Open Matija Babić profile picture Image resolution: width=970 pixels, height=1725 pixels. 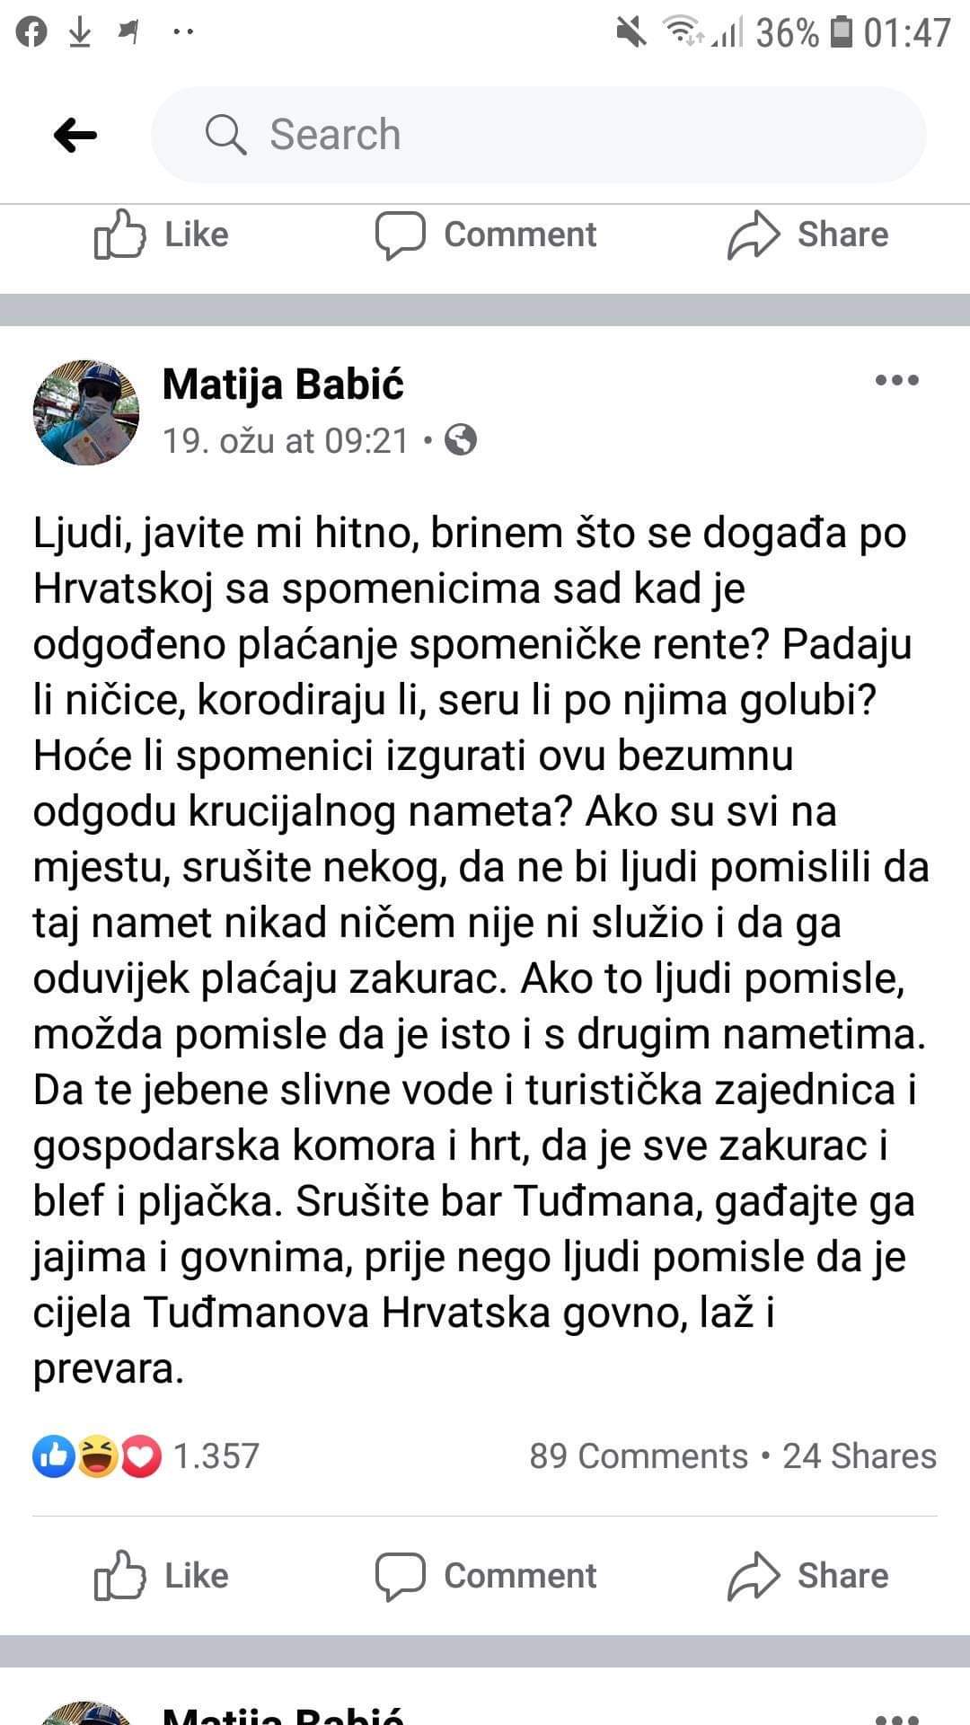click(x=86, y=412)
